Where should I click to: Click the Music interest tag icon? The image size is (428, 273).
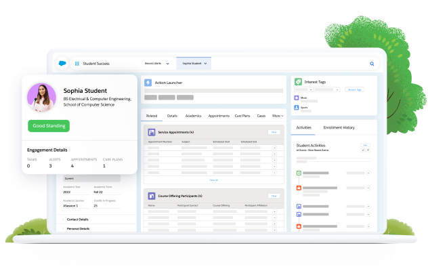(297, 98)
